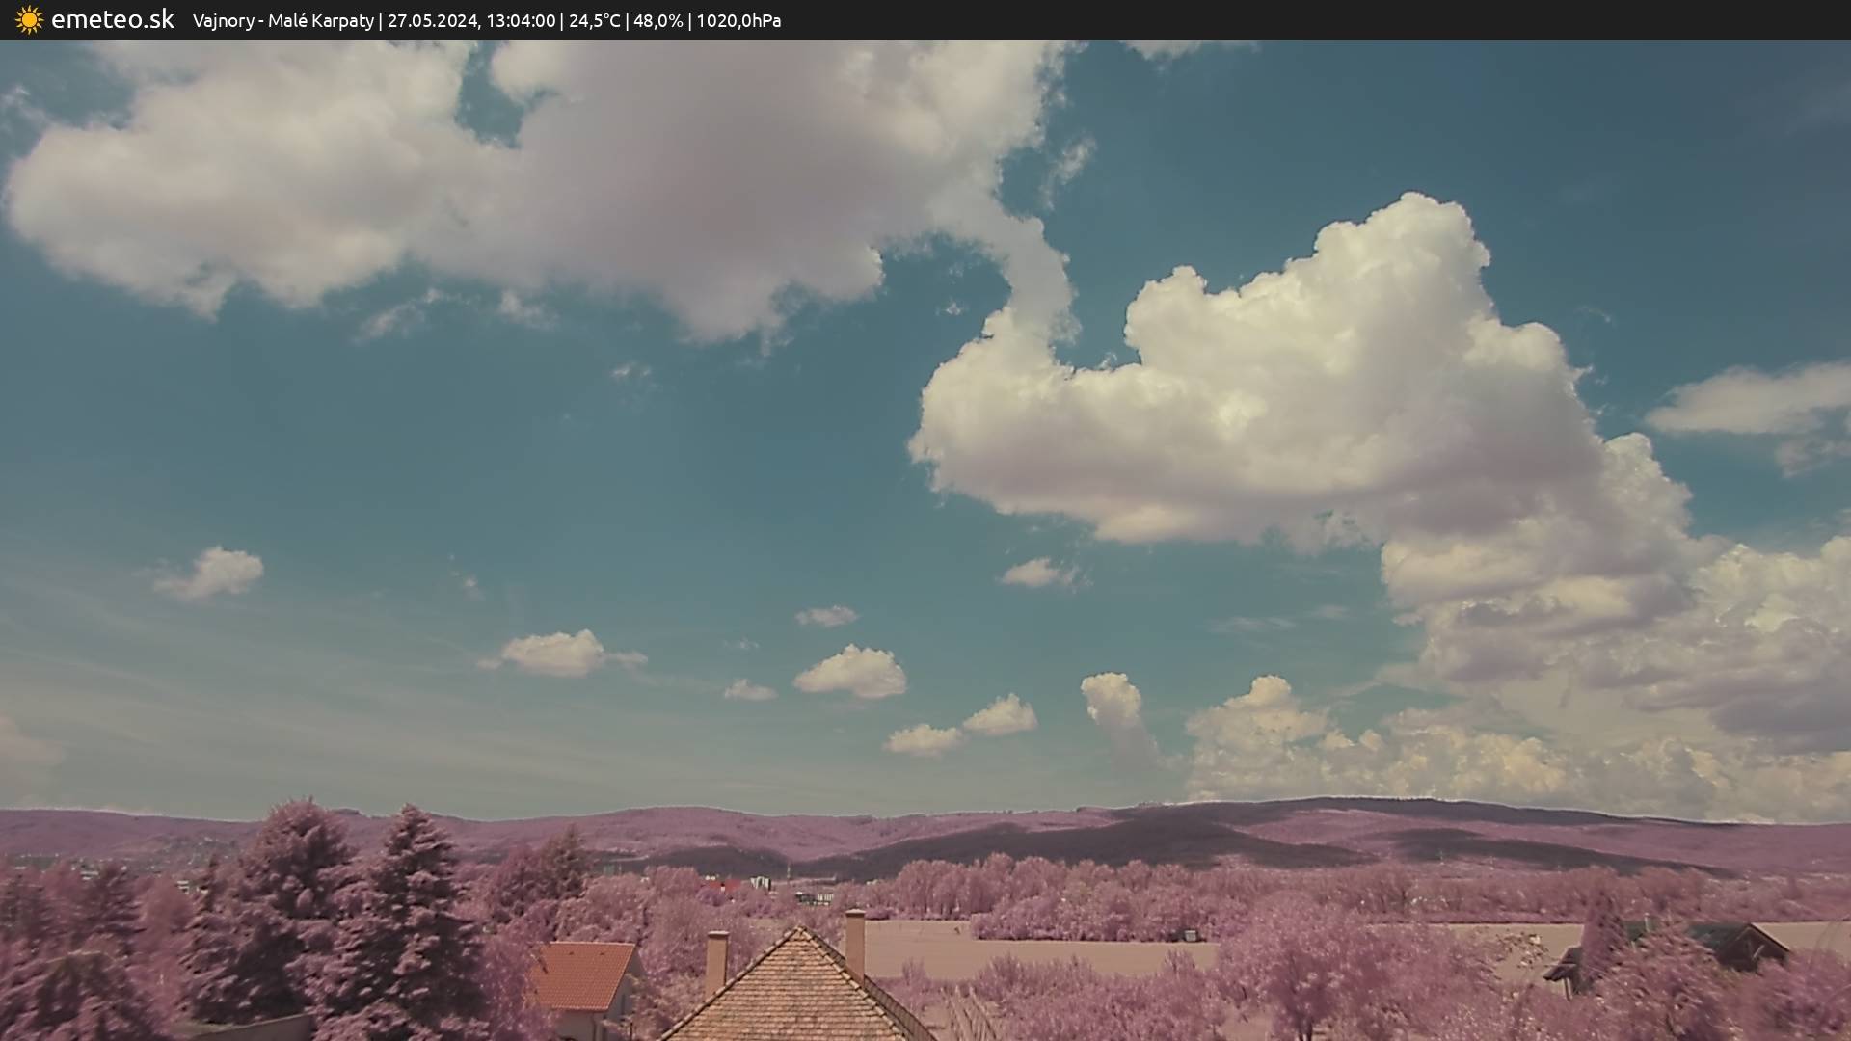Image resolution: width=1851 pixels, height=1041 pixels.
Task: Click the Vajnory - Malé Karpaty location label
Action: pyautogui.click(x=282, y=21)
